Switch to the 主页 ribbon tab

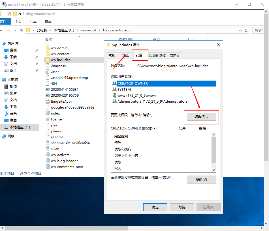(x=18, y=21)
